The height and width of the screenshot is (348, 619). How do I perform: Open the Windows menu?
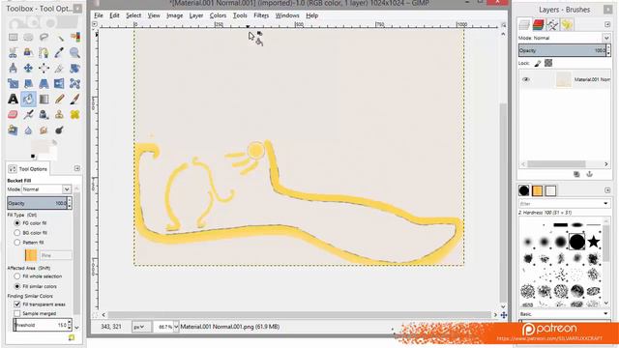[x=287, y=15]
